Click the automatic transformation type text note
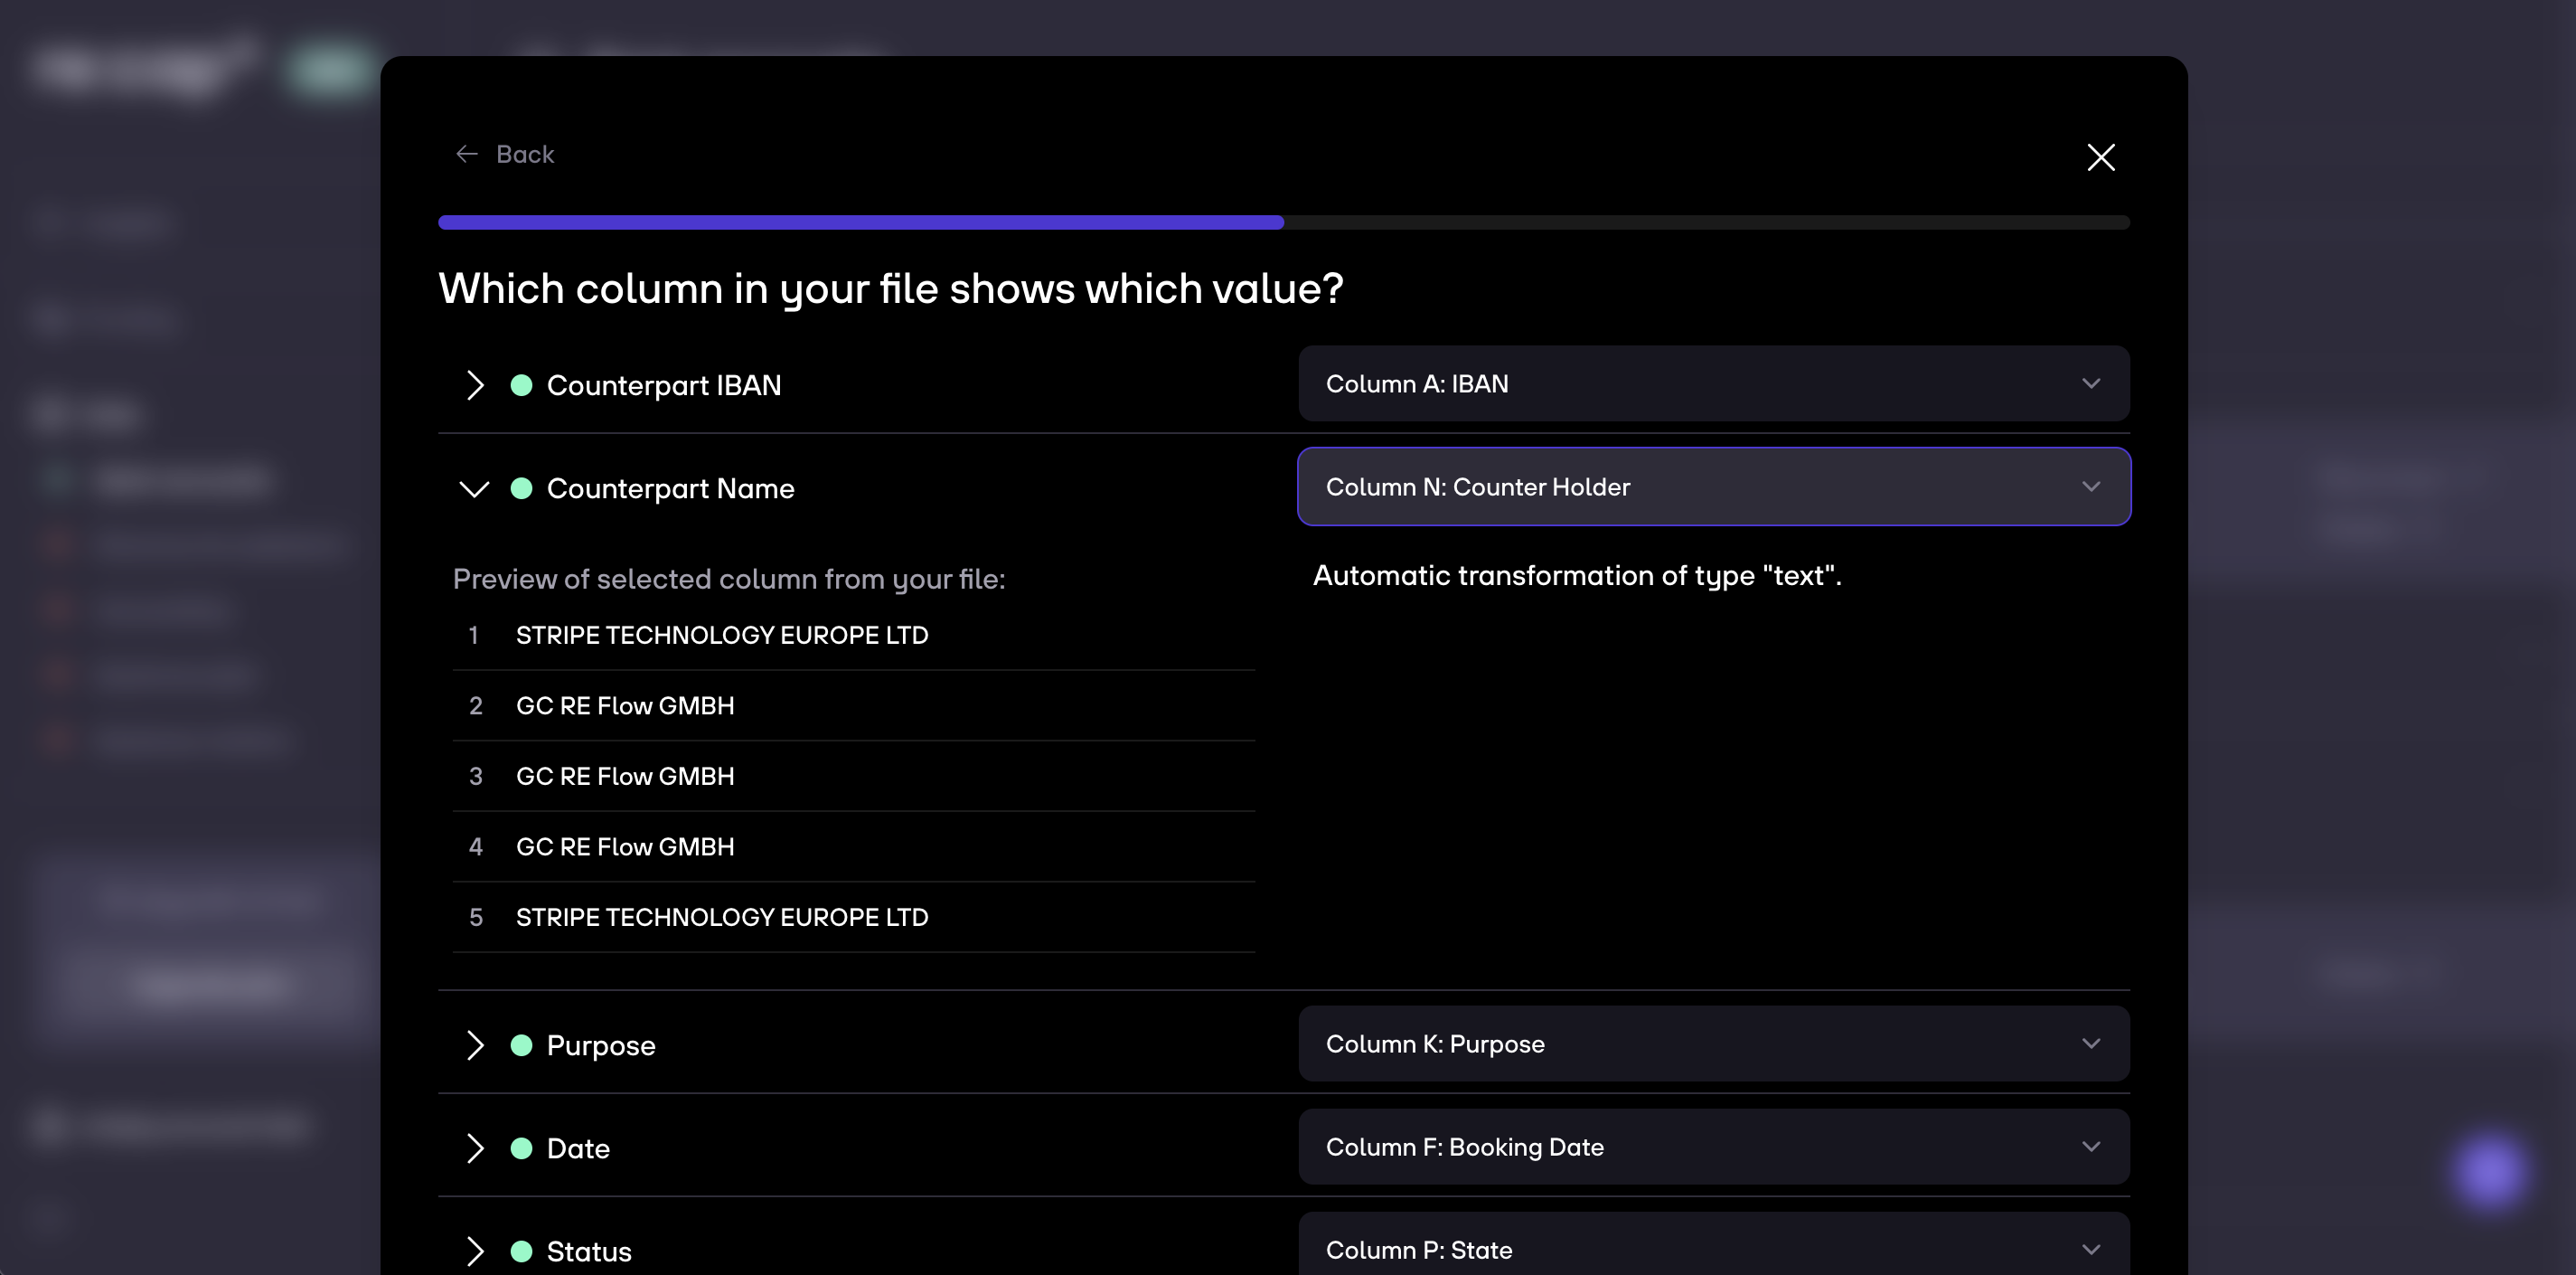Screen dimensions: 2576x1275 1577,575
